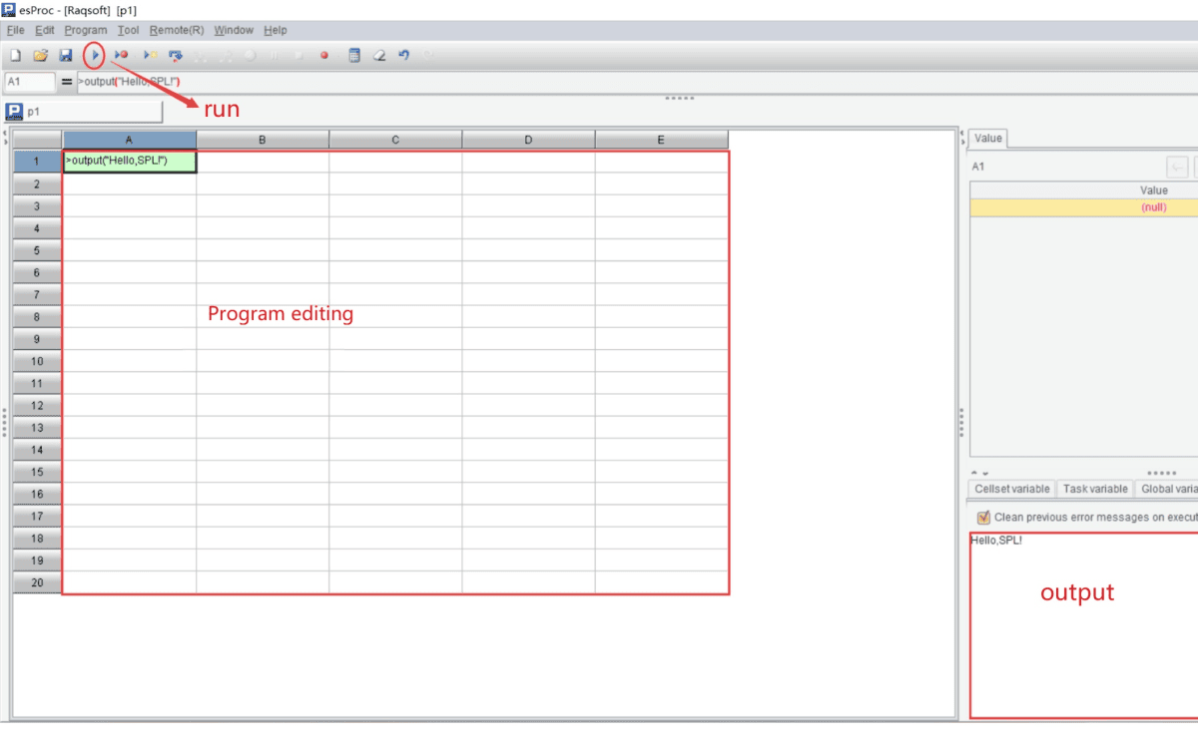The height and width of the screenshot is (748, 1198).
Task: Undo the last action with the blue arrow
Action: (x=403, y=56)
